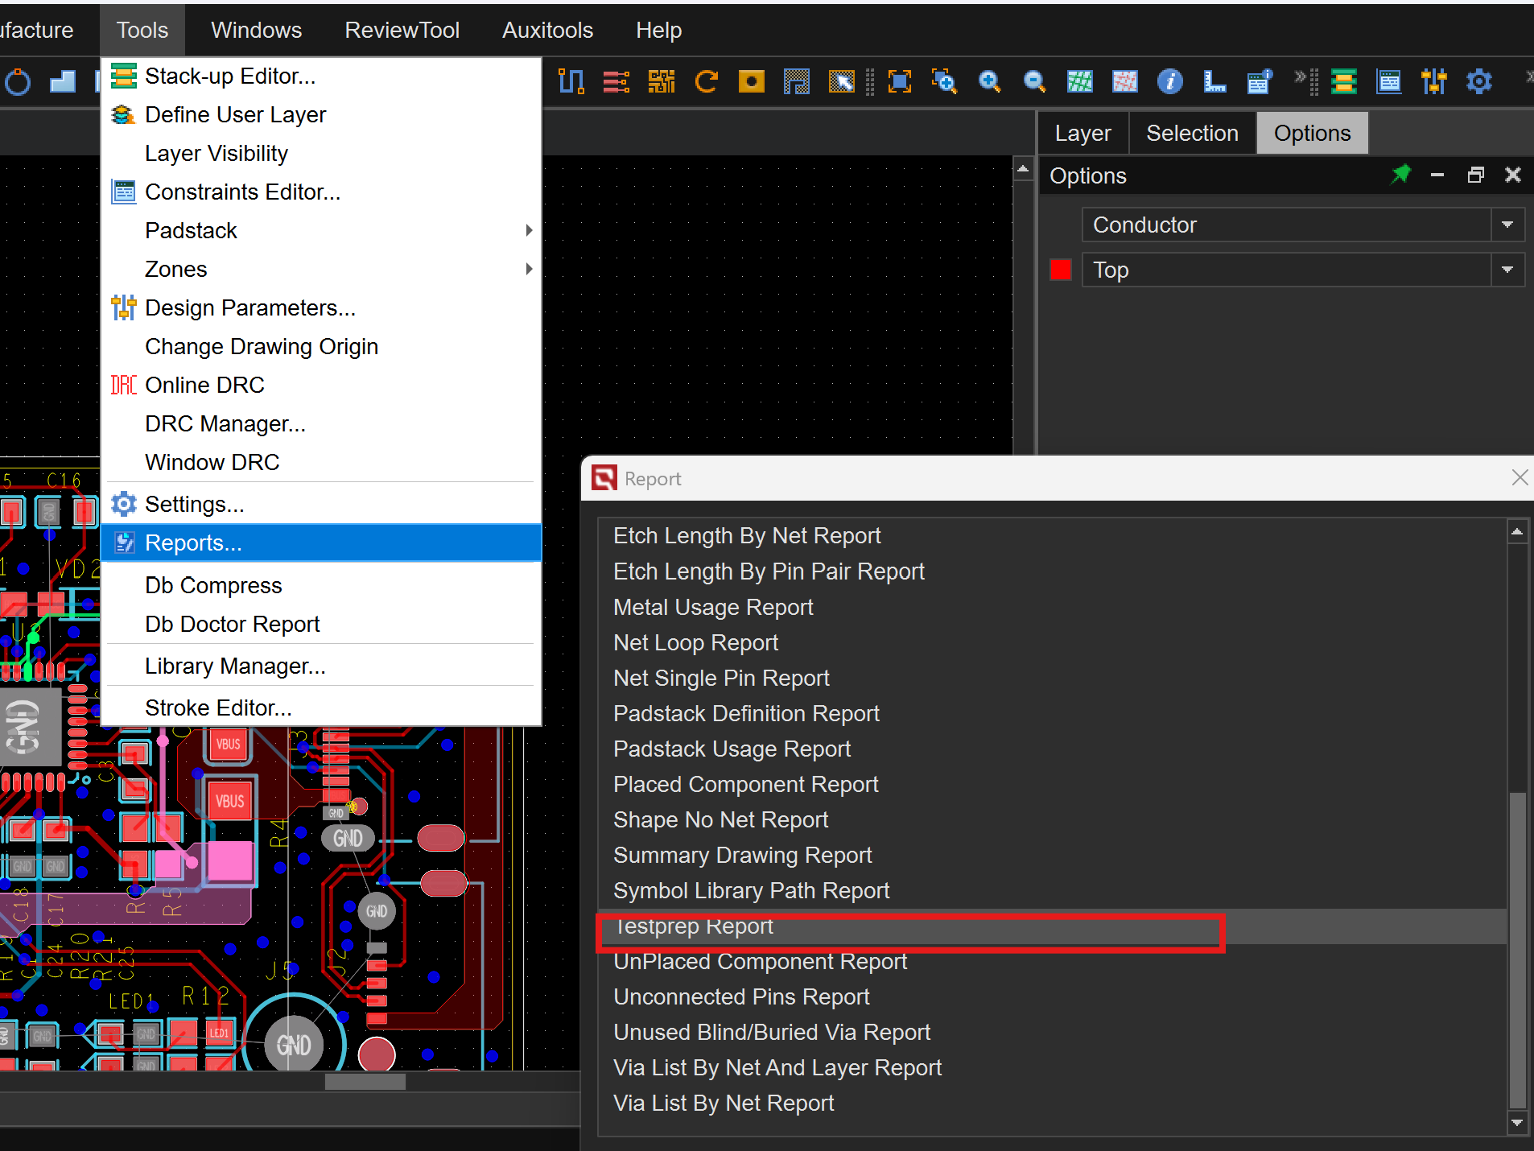Click the blue gear settings toolbar icon

pyautogui.click(x=1478, y=81)
